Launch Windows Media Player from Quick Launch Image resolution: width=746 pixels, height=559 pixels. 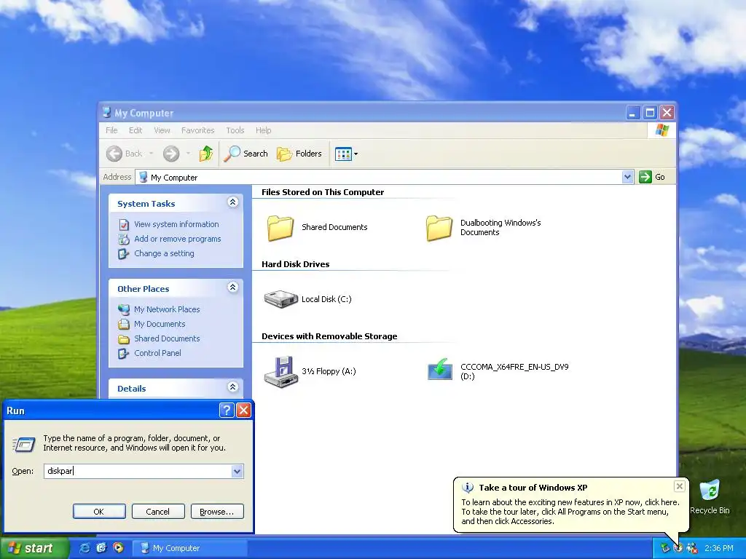118,548
